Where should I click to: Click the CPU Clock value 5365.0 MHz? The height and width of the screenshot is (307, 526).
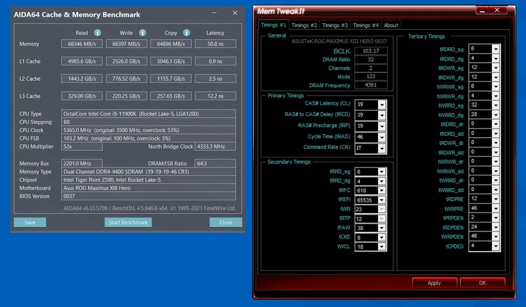tap(149, 130)
